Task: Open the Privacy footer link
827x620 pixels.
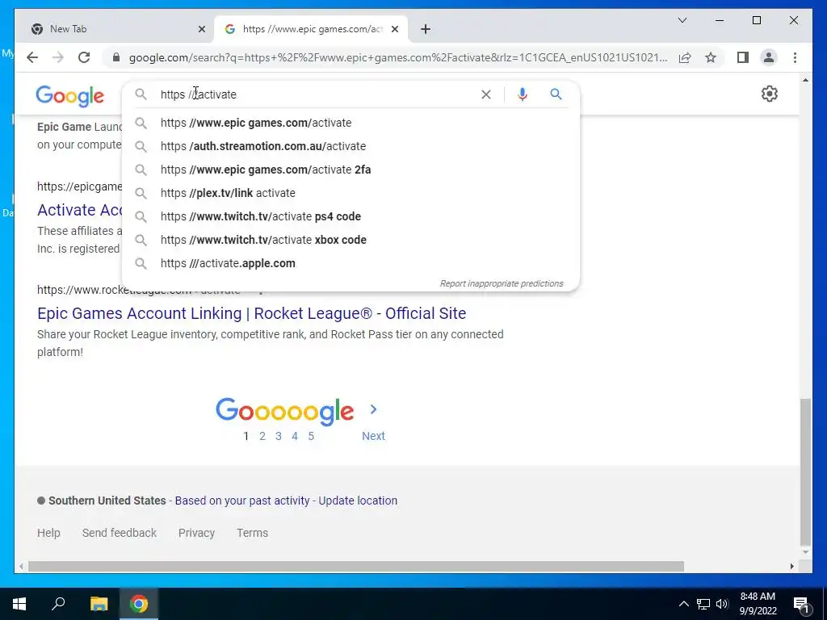Action: [196, 533]
